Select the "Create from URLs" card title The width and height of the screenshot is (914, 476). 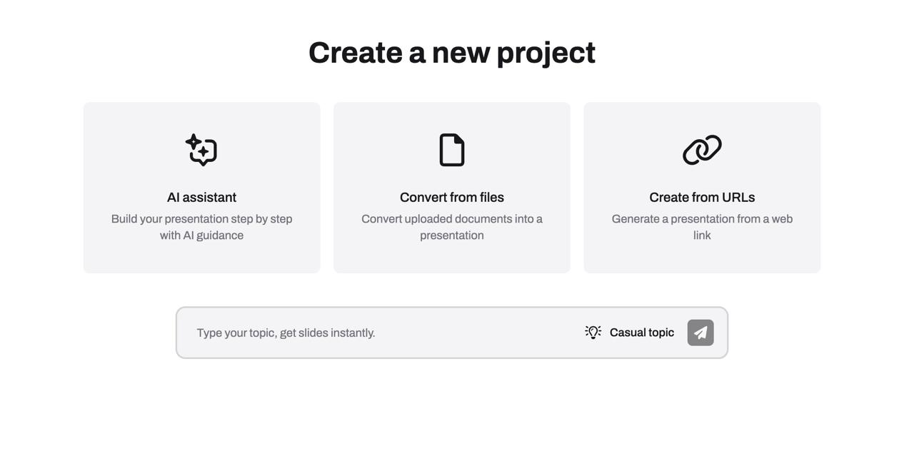pos(702,198)
